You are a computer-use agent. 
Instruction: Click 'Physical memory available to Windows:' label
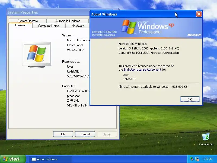click(x=144, y=87)
